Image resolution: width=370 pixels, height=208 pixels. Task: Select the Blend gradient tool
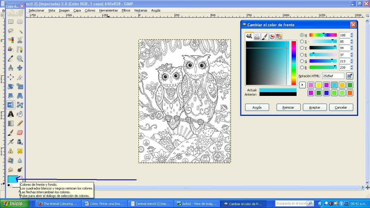pos(11,123)
